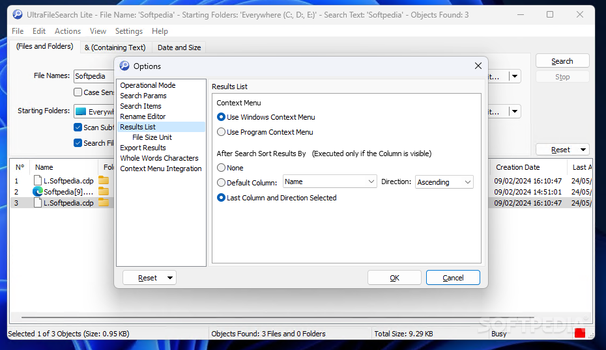606x350 pixels.
Task: Click the Edge icon of the Softpedia[9] row
Action: click(x=38, y=191)
